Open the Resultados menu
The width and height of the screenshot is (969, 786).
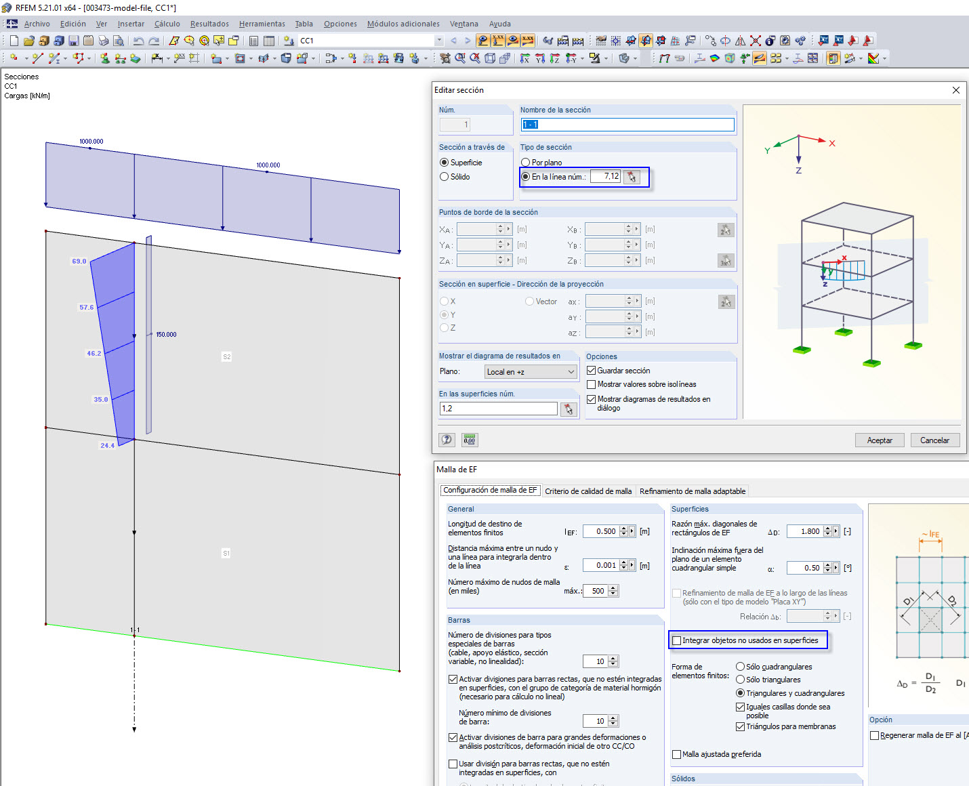point(209,24)
